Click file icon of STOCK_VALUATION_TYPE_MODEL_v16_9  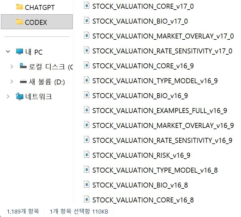[86, 80]
